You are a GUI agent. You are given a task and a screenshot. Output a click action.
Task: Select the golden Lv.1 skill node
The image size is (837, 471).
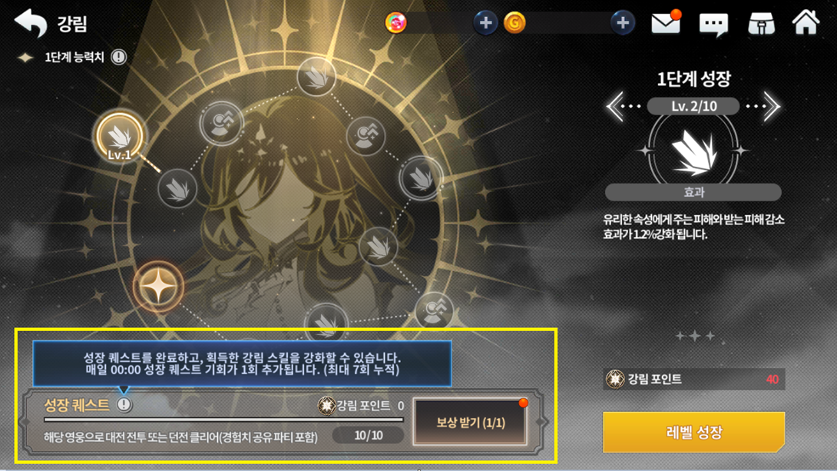click(120, 137)
